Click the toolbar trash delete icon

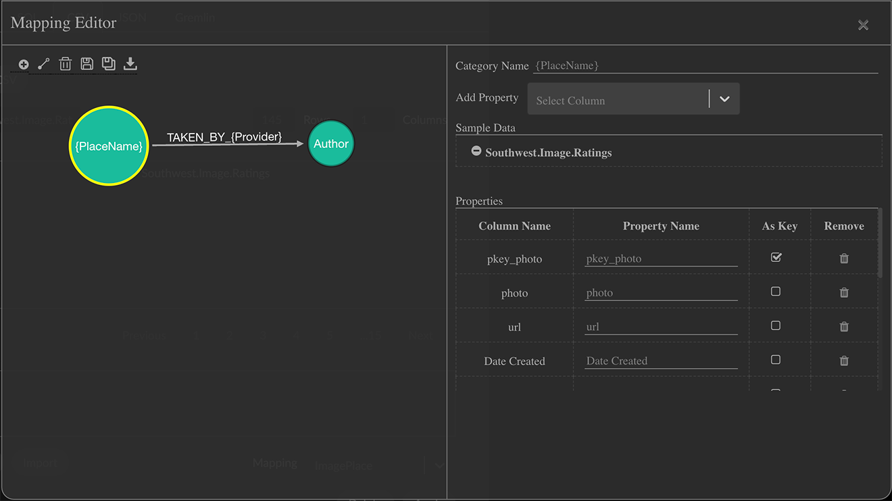(65, 64)
